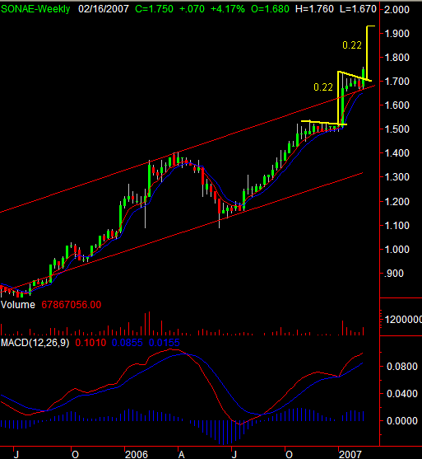Click the J time marker after A
The image size is (422, 459).
pos(234,454)
